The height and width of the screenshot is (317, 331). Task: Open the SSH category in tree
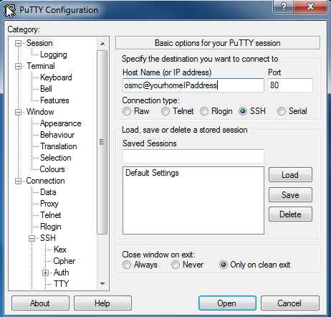(x=48, y=238)
